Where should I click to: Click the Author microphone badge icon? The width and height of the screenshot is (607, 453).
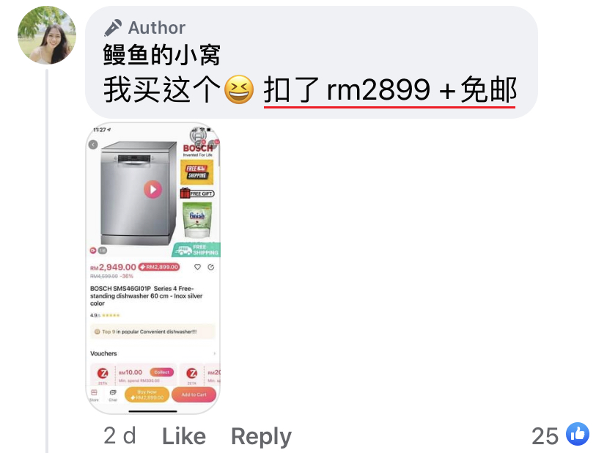(113, 28)
